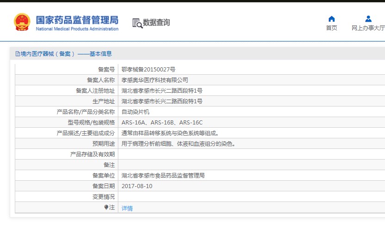Open 网上办事大厅 user icon
Viewport: 385px width, 225px height.
368,19
